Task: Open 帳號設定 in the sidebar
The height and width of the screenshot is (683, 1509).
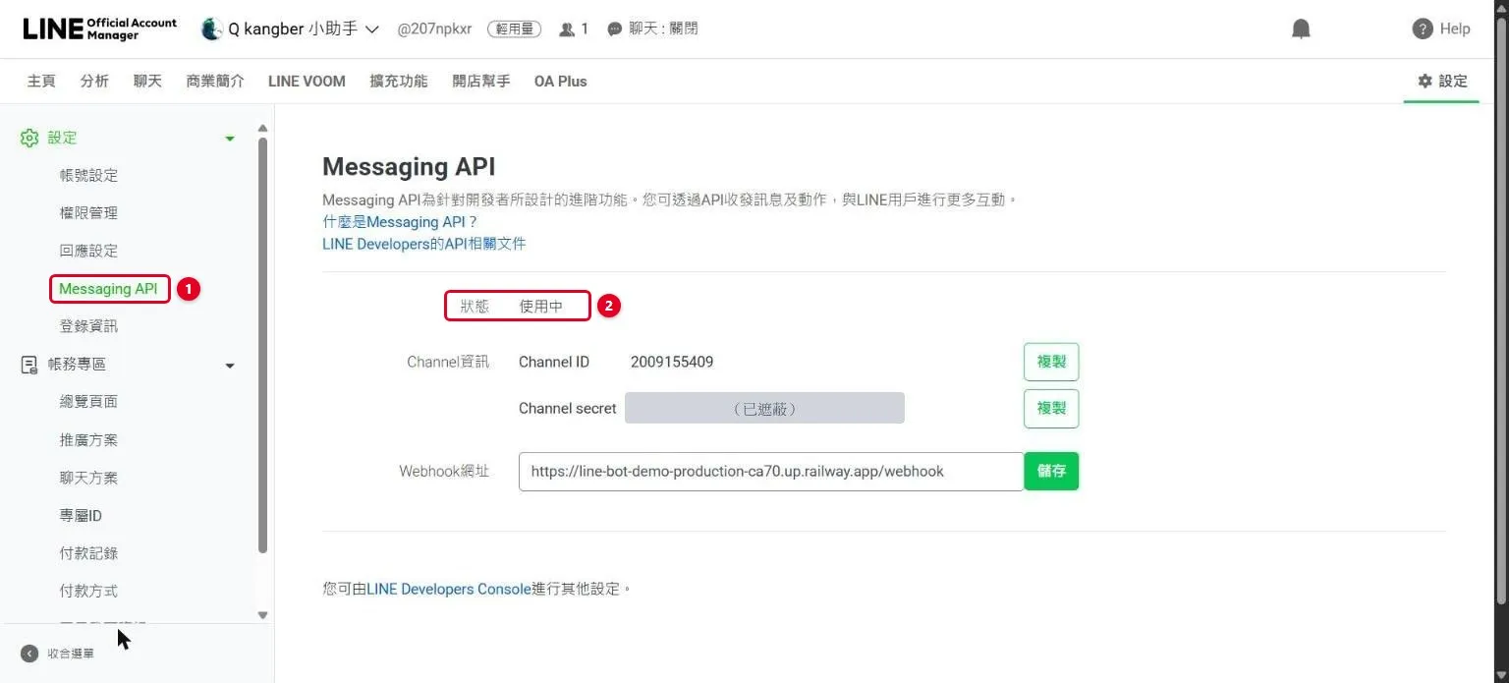Action: tap(88, 175)
